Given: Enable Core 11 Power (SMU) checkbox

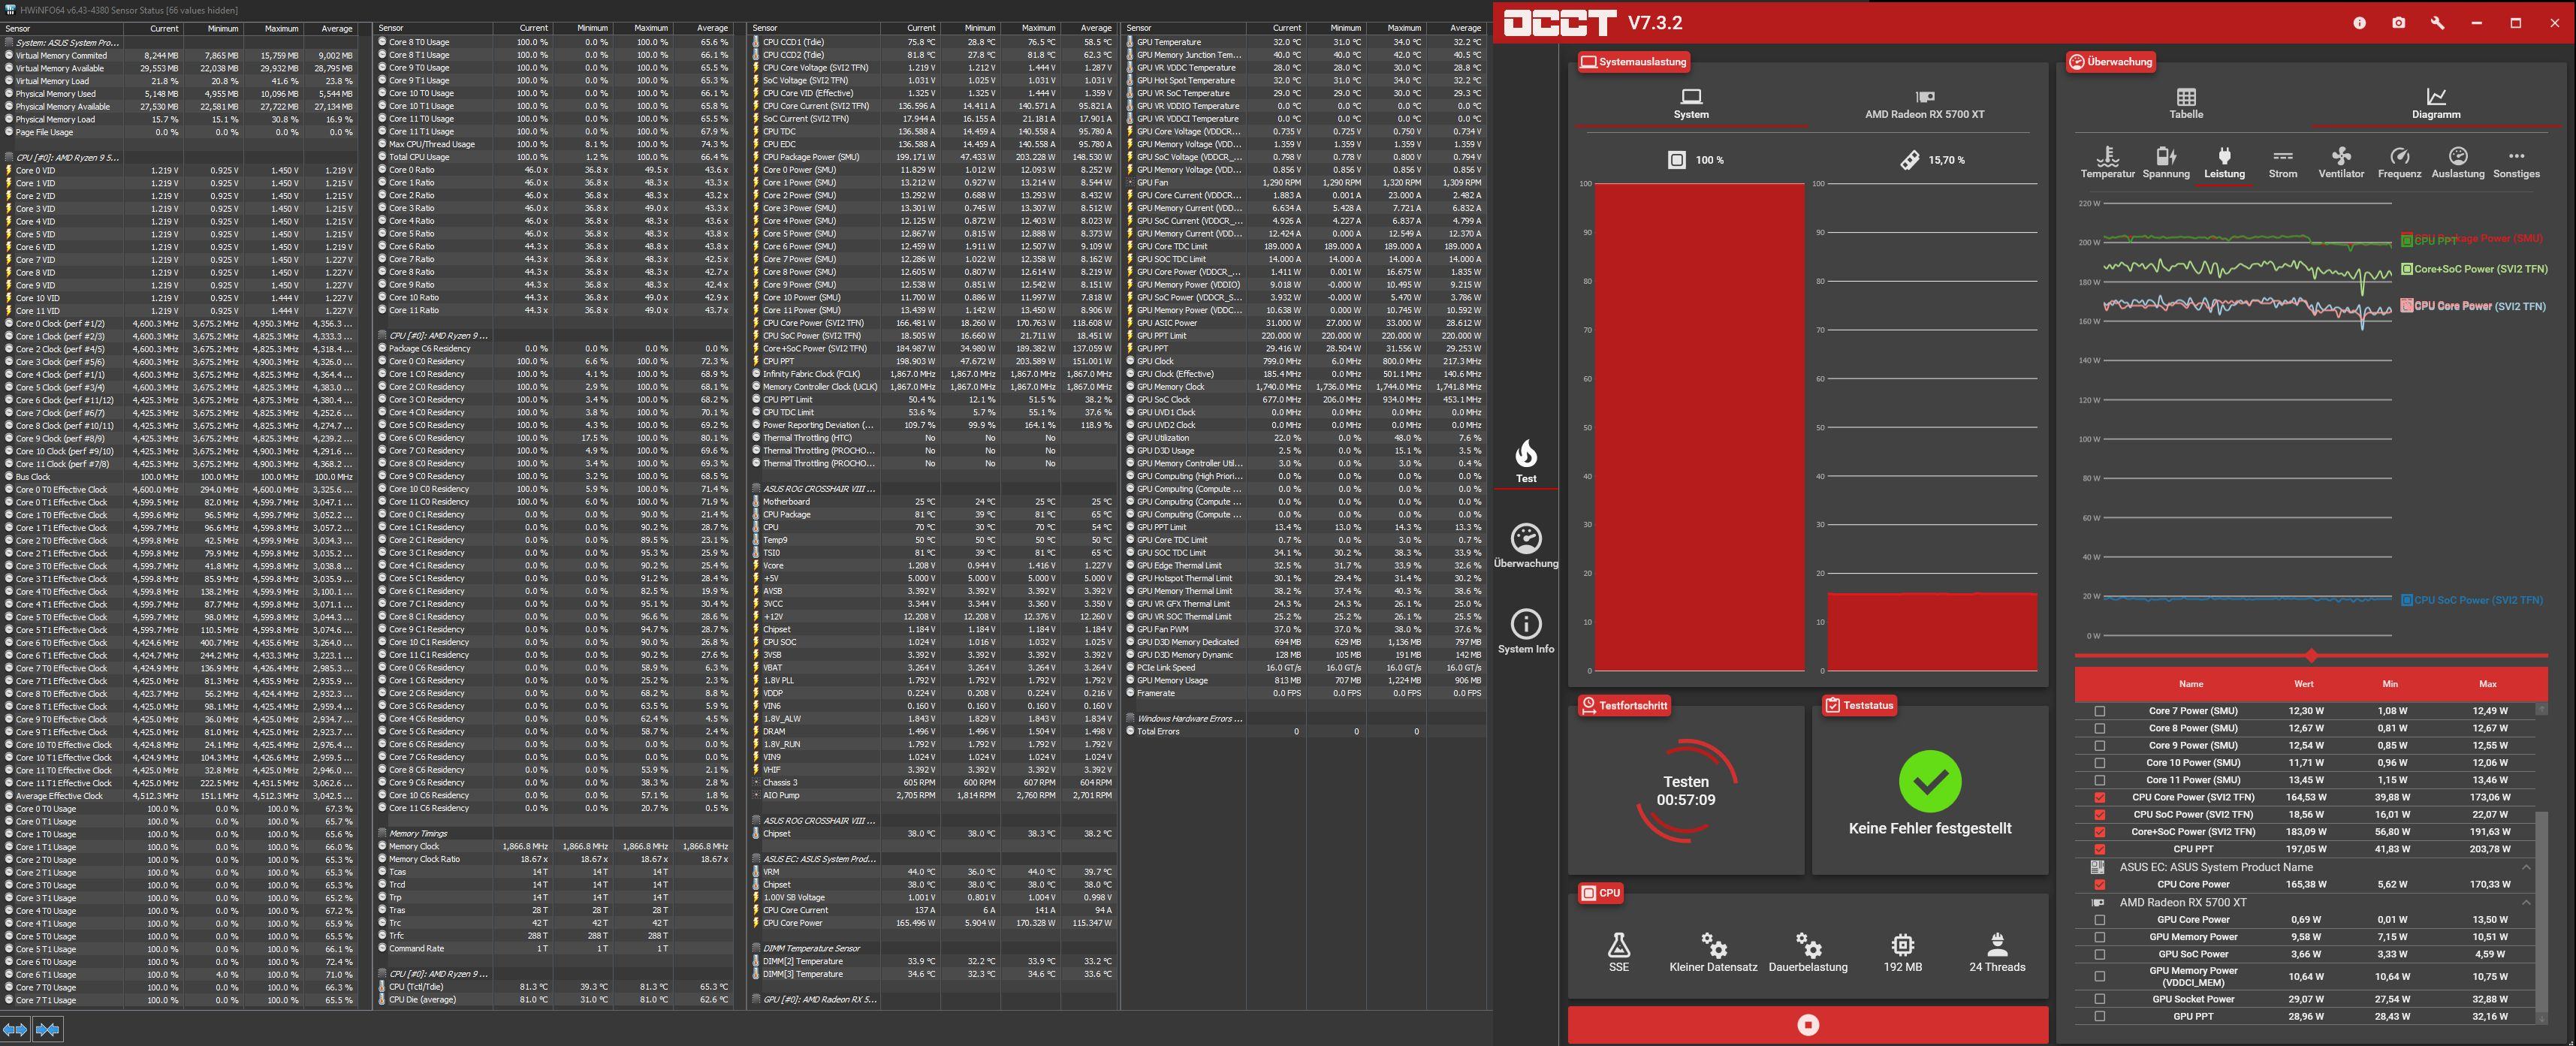Looking at the screenshot, I should pyautogui.click(x=2100, y=780).
